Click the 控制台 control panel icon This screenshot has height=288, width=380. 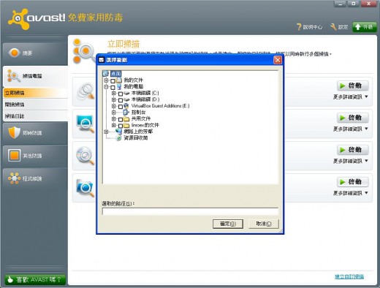126,113
